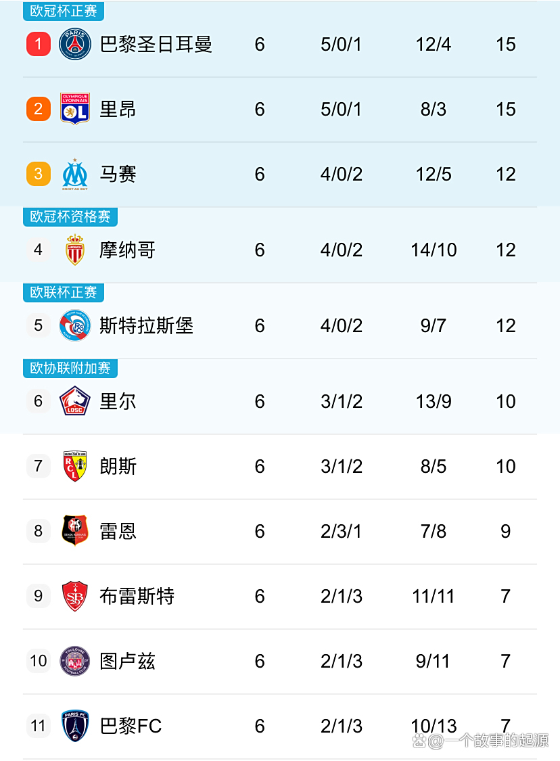Click the 摩纳哥 team name
This screenshot has height=761, width=560.
(x=128, y=250)
